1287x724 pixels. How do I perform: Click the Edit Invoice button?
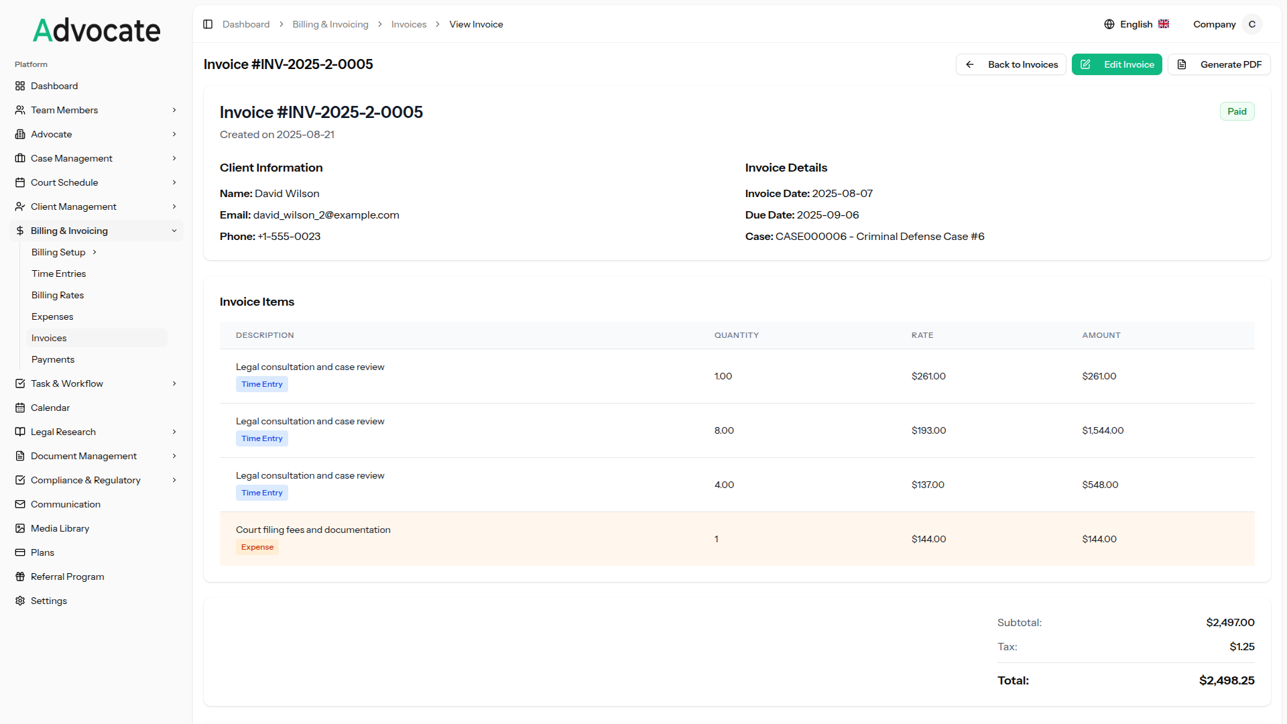[1117, 64]
